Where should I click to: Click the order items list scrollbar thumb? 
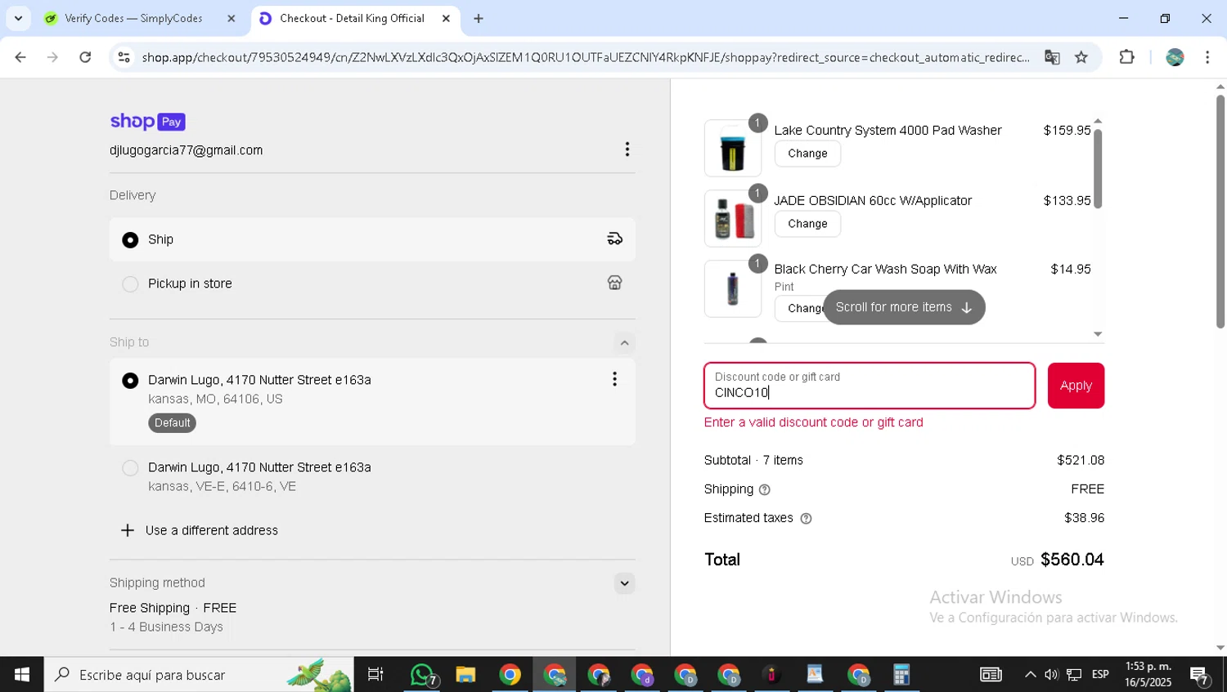point(1098,168)
